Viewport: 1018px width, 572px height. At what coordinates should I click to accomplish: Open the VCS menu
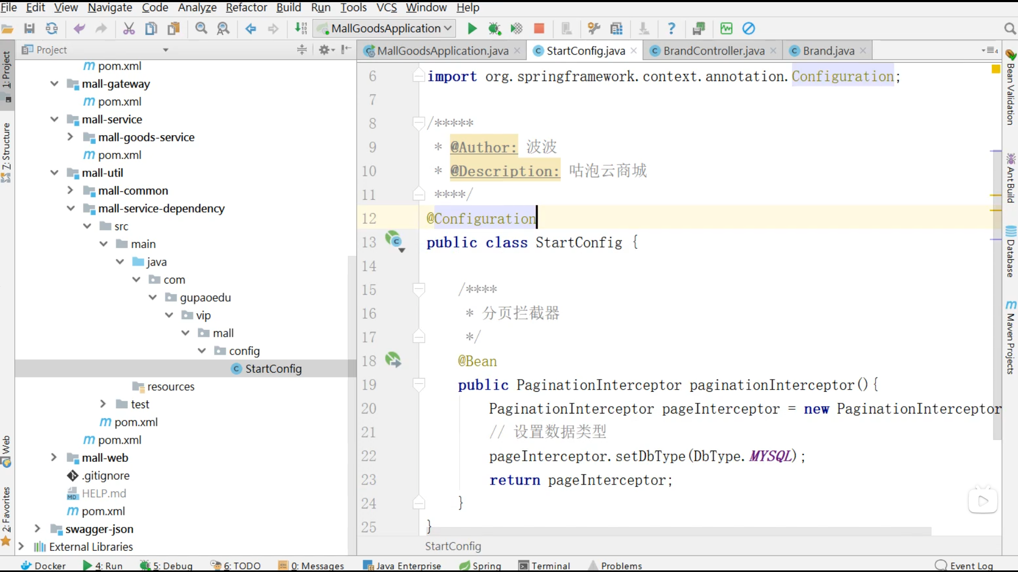386,7
